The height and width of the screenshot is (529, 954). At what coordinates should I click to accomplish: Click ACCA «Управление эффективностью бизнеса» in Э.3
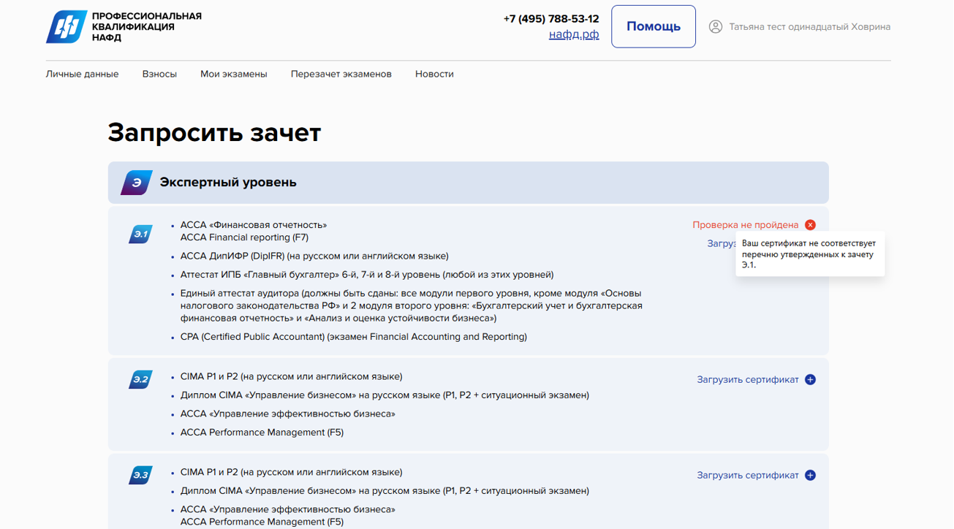pos(288,510)
